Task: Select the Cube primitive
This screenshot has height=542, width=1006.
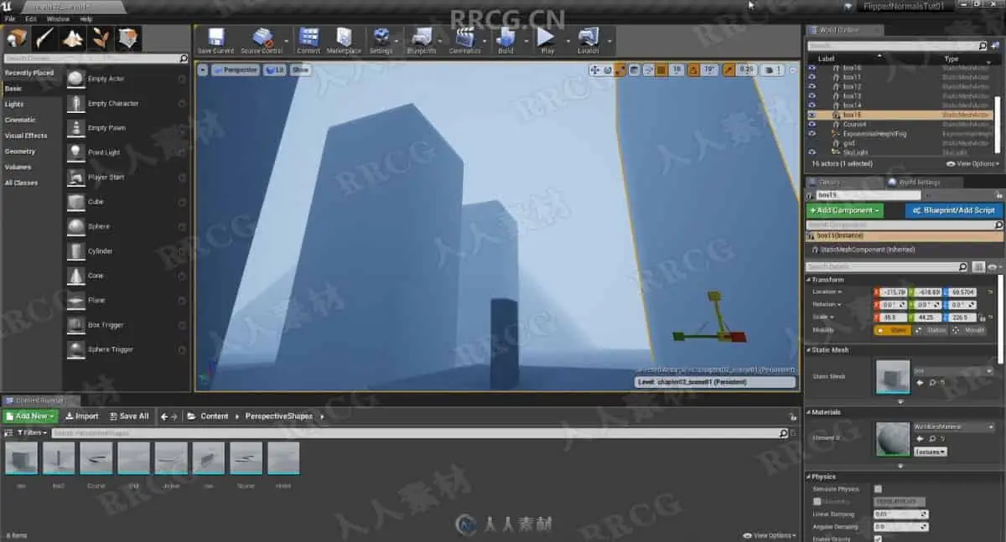Action: click(x=127, y=202)
